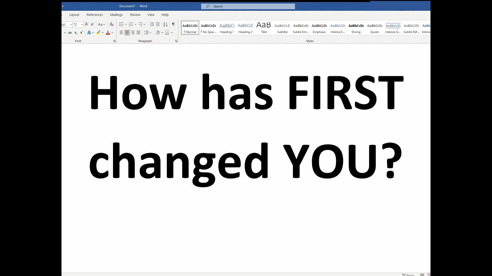The image size is (492, 276).
Task: Decrease paragraph indent
Action: click(152, 25)
